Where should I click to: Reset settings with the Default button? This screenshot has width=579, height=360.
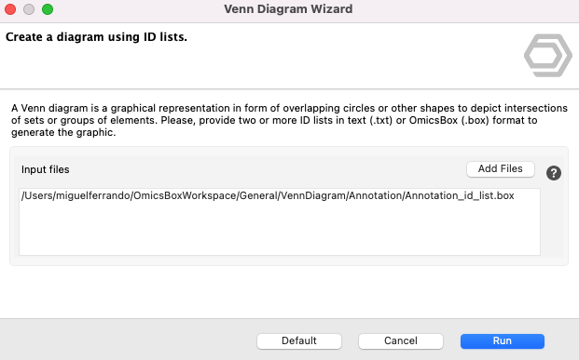tap(299, 340)
